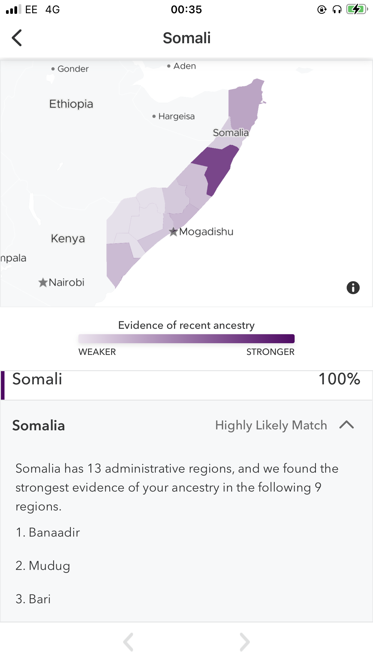Go to the next page arrow
The image size is (373, 663).
pos(245,642)
